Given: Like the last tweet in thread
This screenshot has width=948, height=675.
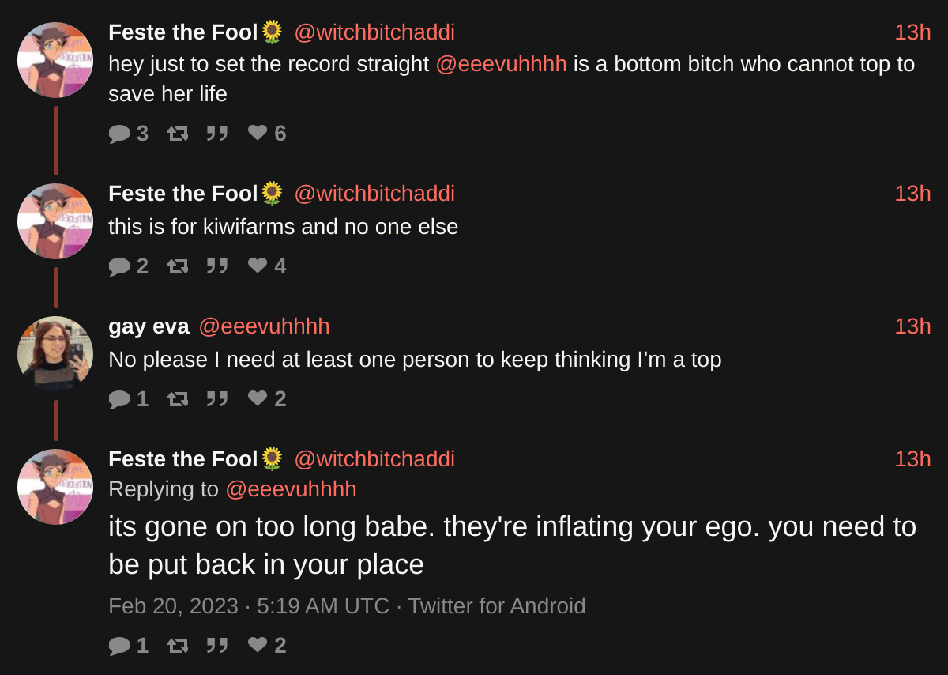Looking at the screenshot, I should pos(258,645).
